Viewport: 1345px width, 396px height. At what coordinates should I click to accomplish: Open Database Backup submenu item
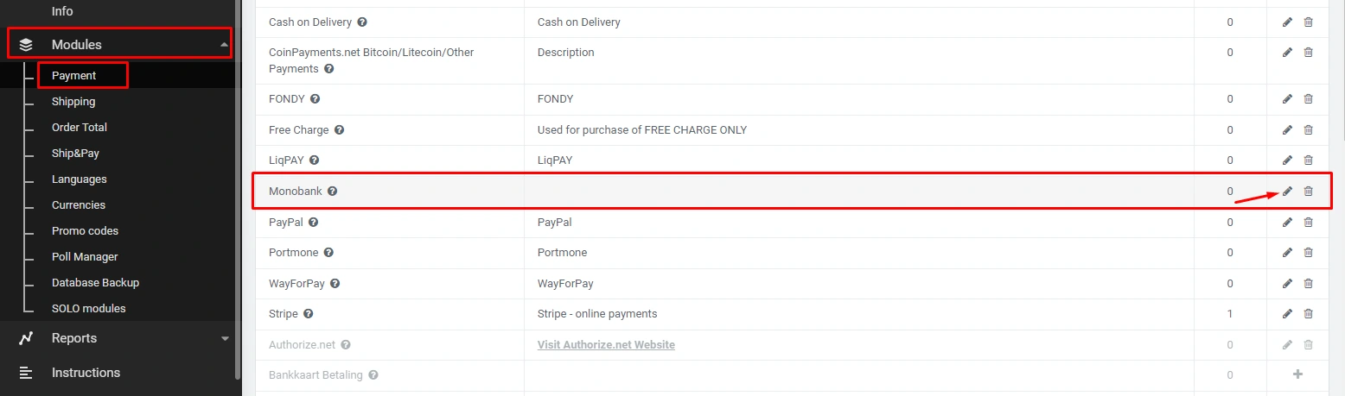click(95, 283)
